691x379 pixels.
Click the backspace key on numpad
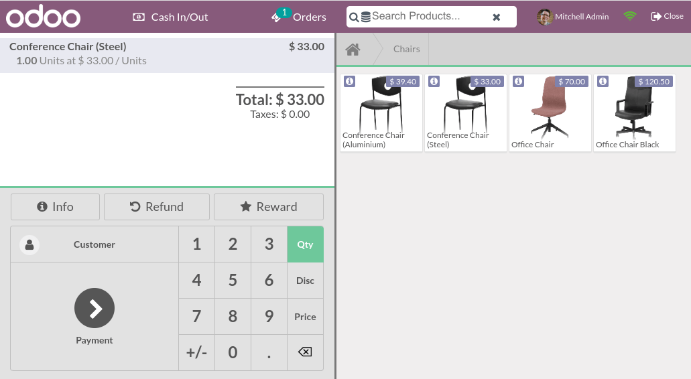(x=305, y=352)
